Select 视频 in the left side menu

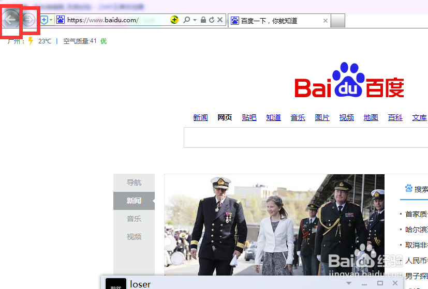pyautogui.click(x=134, y=237)
